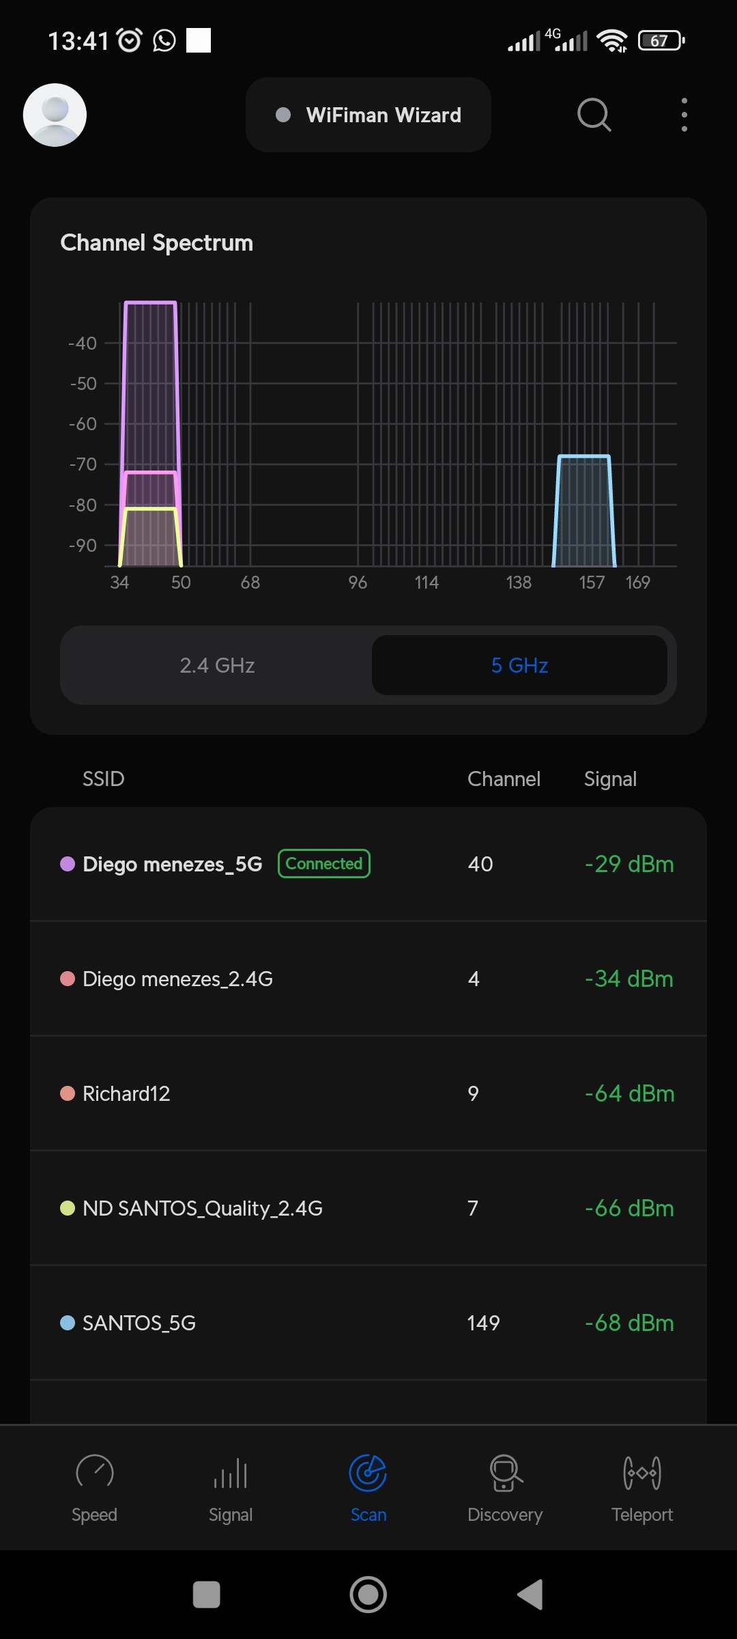Tap the Scan radar icon
The height and width of the screenshot is (1639, 737).
[x=368, y=1474]
